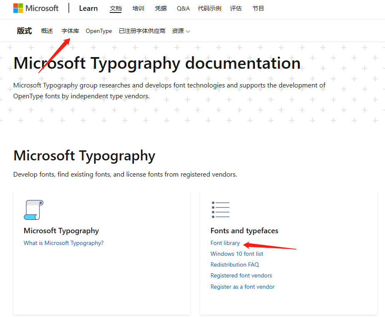The width and height of the screenshot is (385, 317).
Task: Click the 版式 section title
Action: pos(24,31)
